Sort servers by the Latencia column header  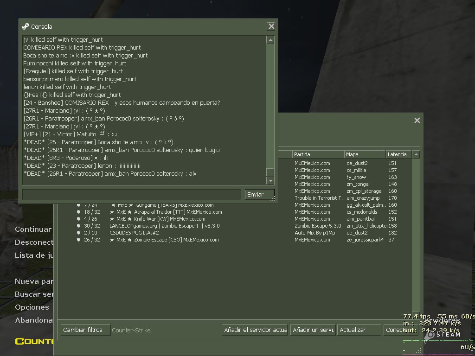pos(398,154)
